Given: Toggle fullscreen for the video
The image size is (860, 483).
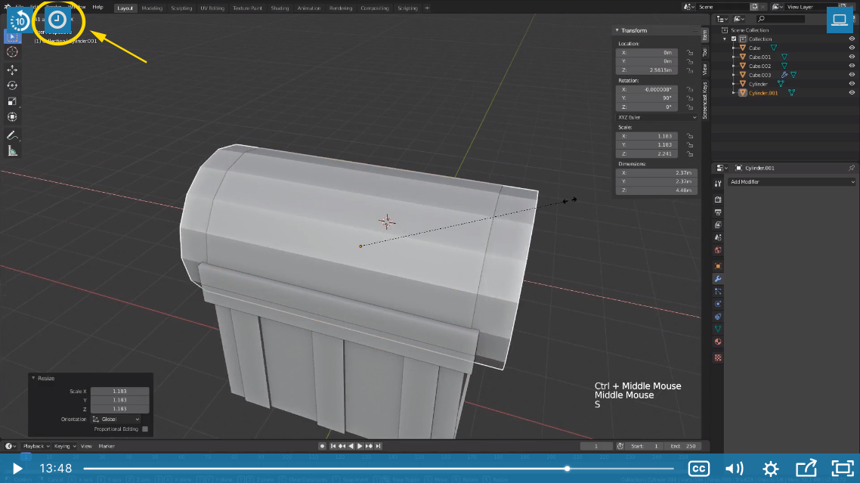Looking at the screenshot, I should [x=843, y=468].
